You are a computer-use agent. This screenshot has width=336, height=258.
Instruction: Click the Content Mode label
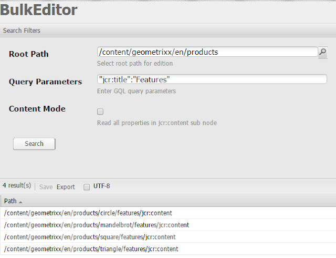(37, 109)
